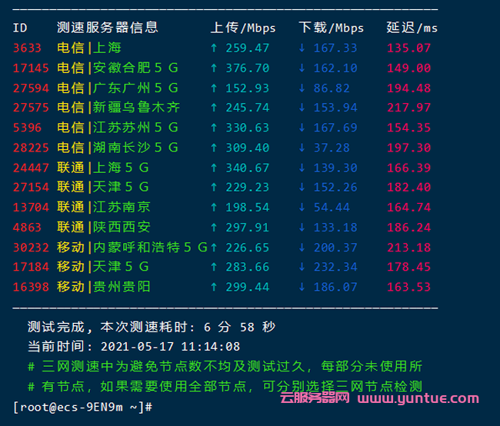Click the upload arrow beside 376.70
Screen dimensions: 500x426
click(x=214, y=68)
